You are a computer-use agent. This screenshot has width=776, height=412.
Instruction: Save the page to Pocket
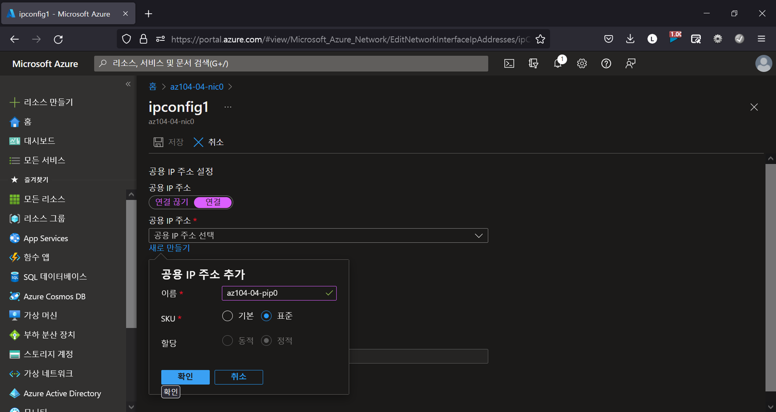pyautogui.click(x=608, y=39)
